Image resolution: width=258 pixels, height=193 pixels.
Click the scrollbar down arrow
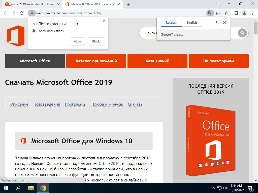(x=256, y=181)
